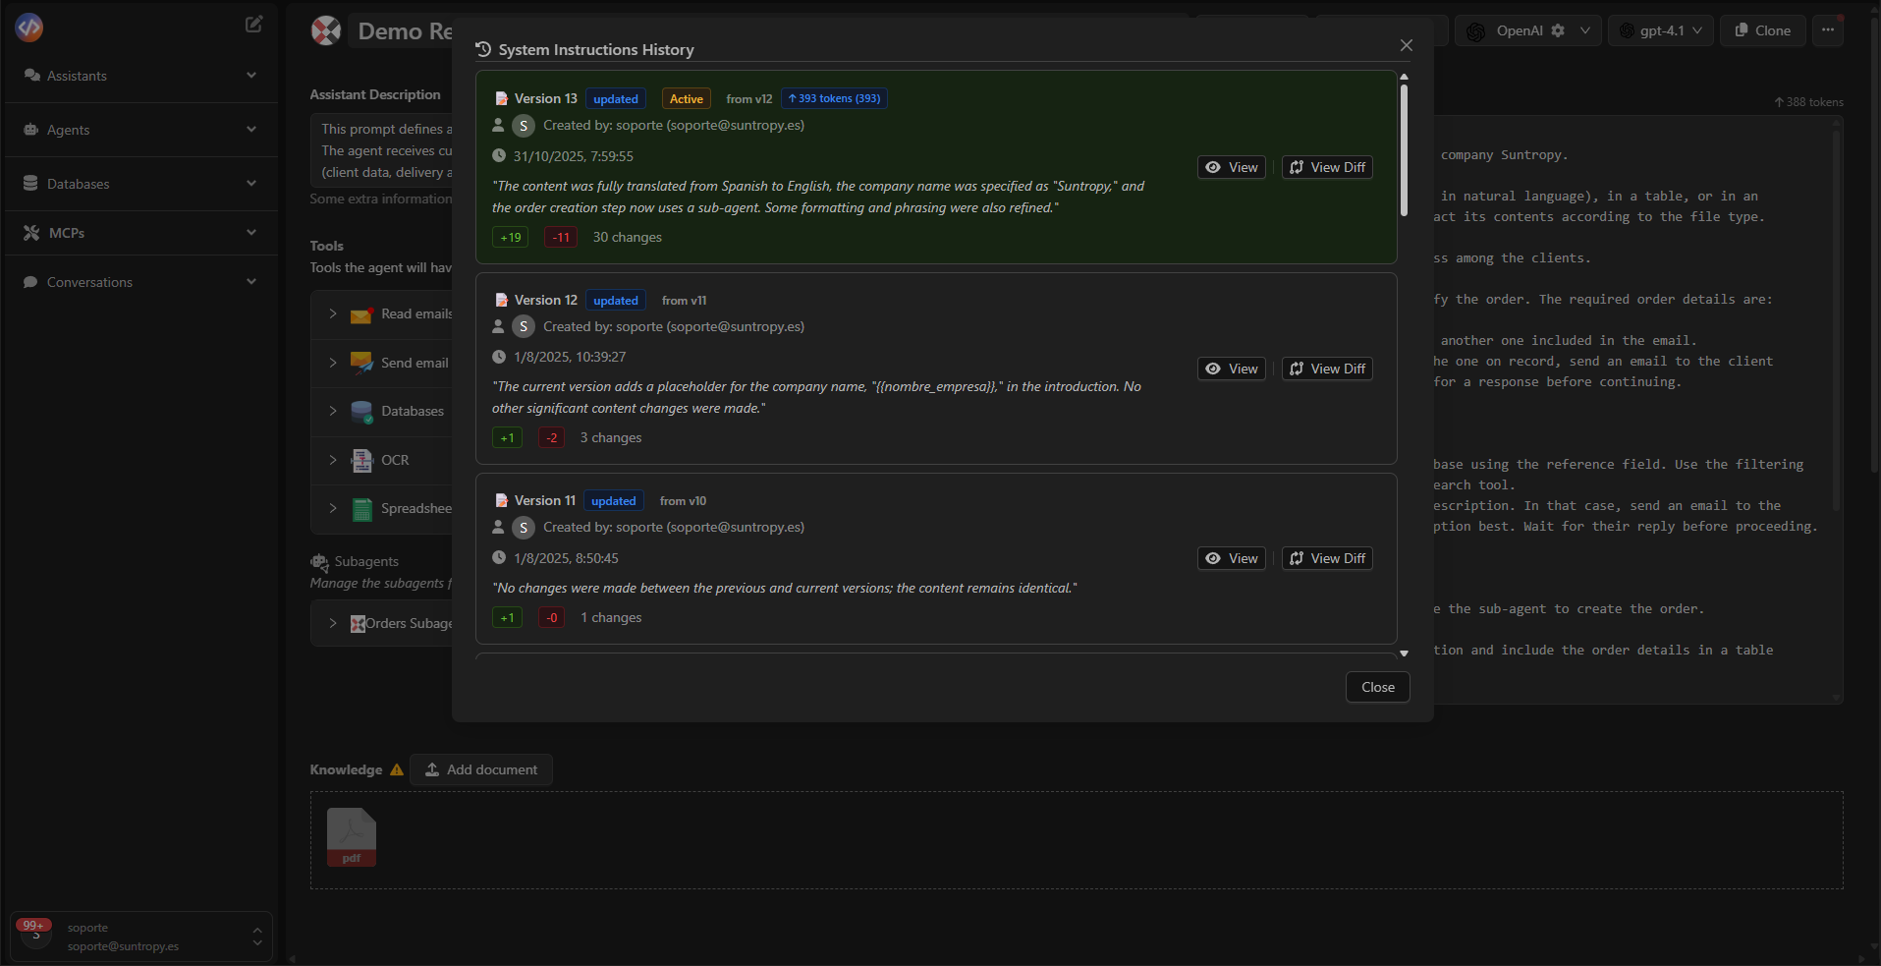Click the OpenAI settings gear icon
1881x966 pixels.
pyautogui.click(x=1558, y=30)
